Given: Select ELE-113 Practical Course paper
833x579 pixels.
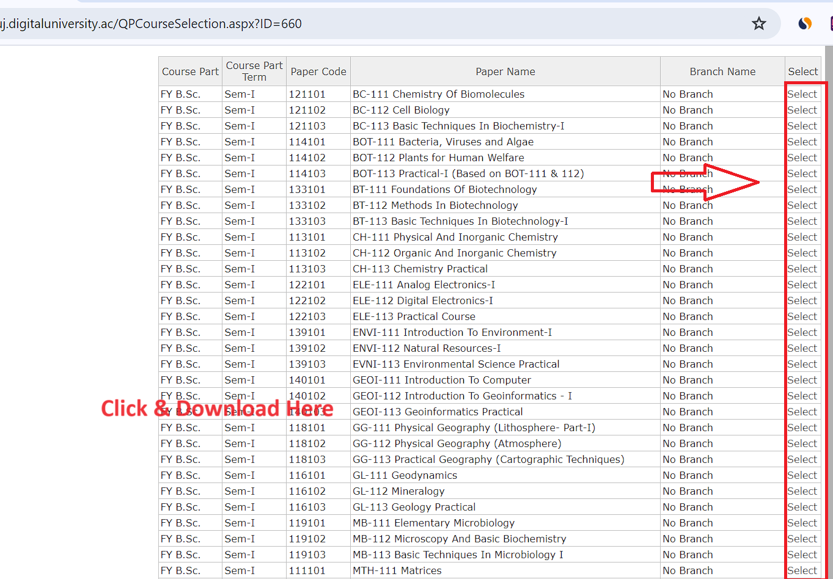Looking at the screenshot, I should 802,316.
